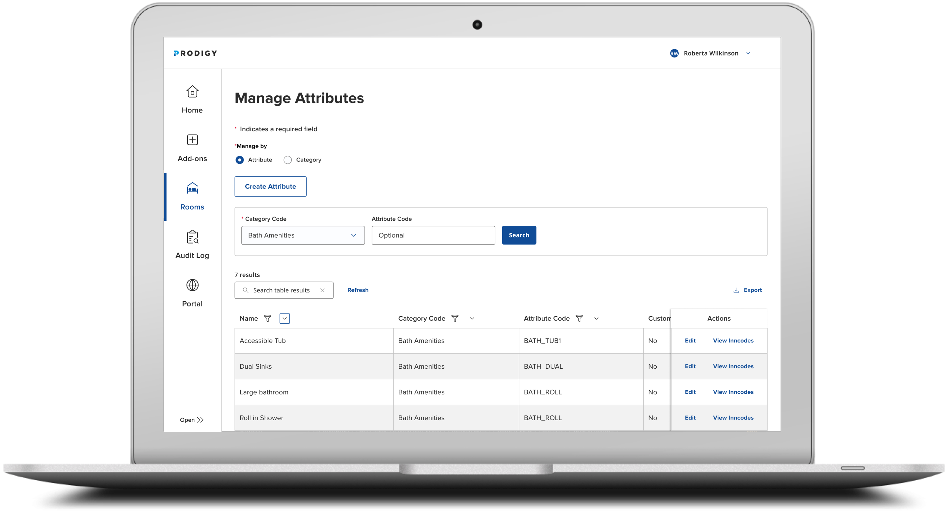Clear table search with the X icon
946x523 pixels.
coord(322,290)
